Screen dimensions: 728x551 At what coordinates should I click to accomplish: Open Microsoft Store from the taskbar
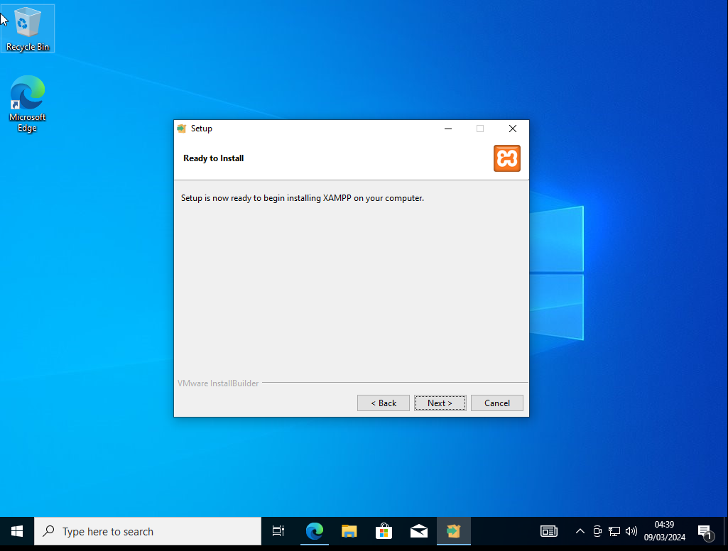[x=384, y=531]
